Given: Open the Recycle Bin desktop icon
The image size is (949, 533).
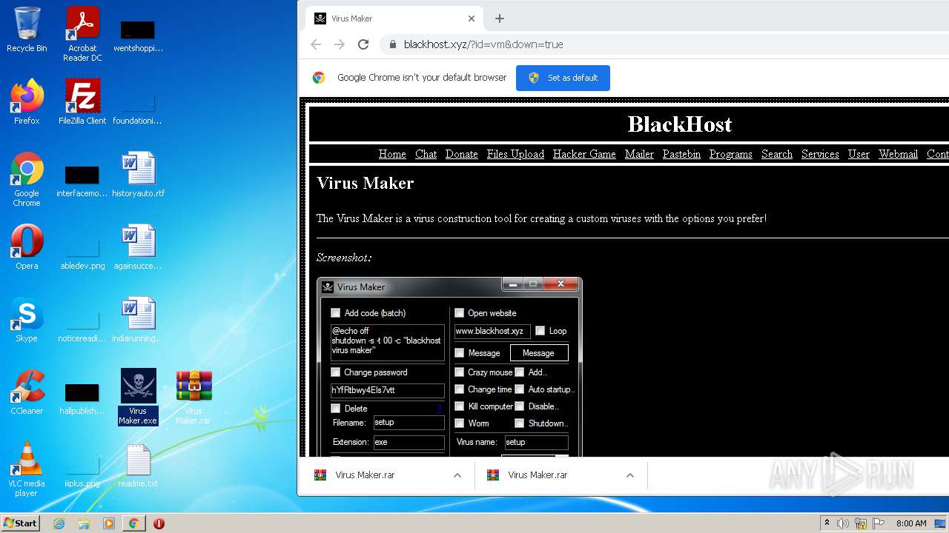Looking at the screenshot, I should coord(27,30).
